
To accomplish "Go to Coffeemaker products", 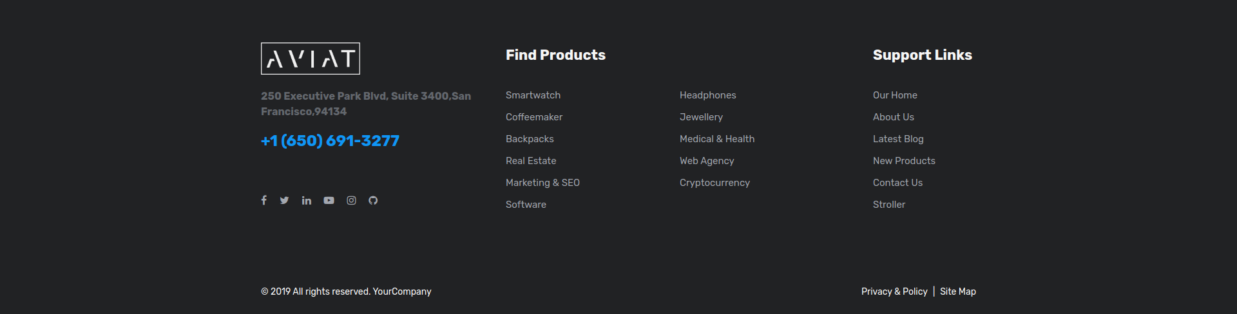I will pyautogui.click(x=533, y=117).
